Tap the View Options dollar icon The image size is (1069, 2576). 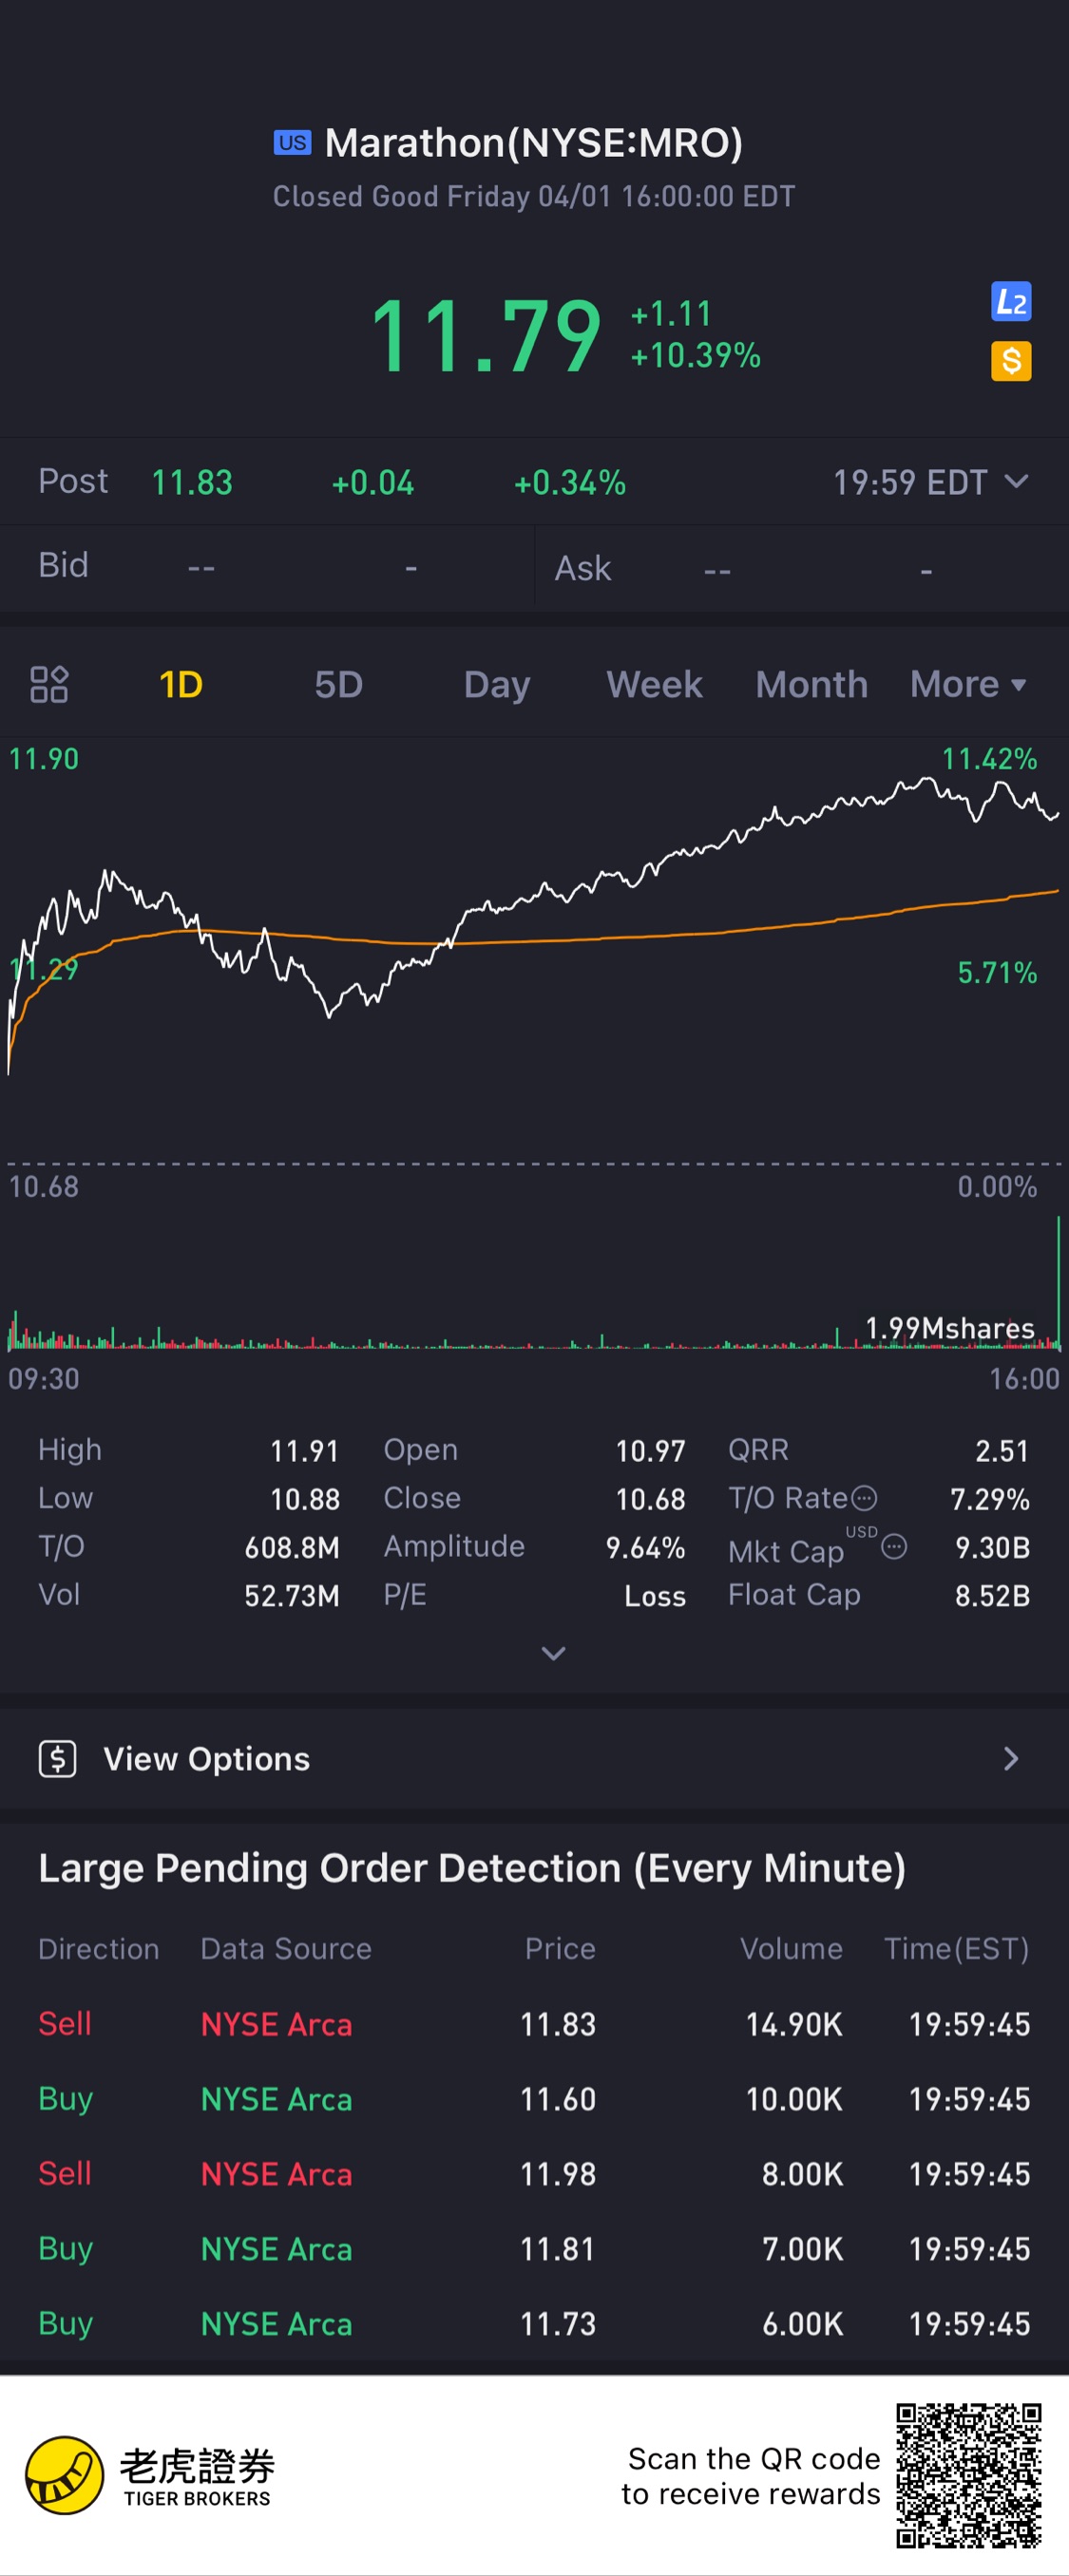[x=58, y=1758]
